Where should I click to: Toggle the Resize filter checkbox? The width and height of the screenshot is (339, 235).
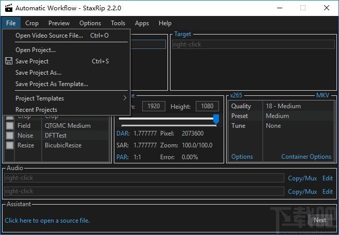(x=9, y=145)
